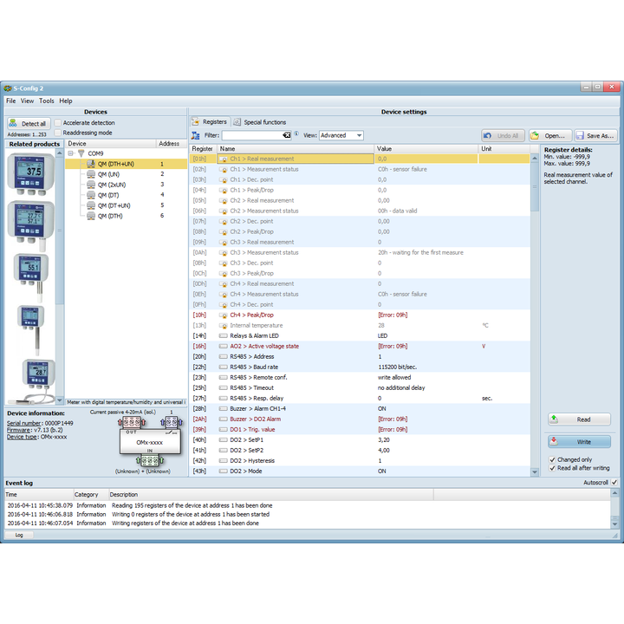
Task: Select the QM (DT+UN) device icon
Action: point(90,205)
